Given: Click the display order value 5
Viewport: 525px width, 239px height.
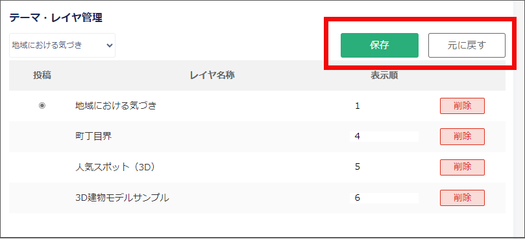Looking at the screenshot, I should (358, 167).
